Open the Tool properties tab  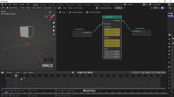click(169, 39)
